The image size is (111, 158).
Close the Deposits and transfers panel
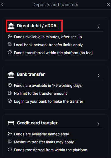click(x=109, y=5)
